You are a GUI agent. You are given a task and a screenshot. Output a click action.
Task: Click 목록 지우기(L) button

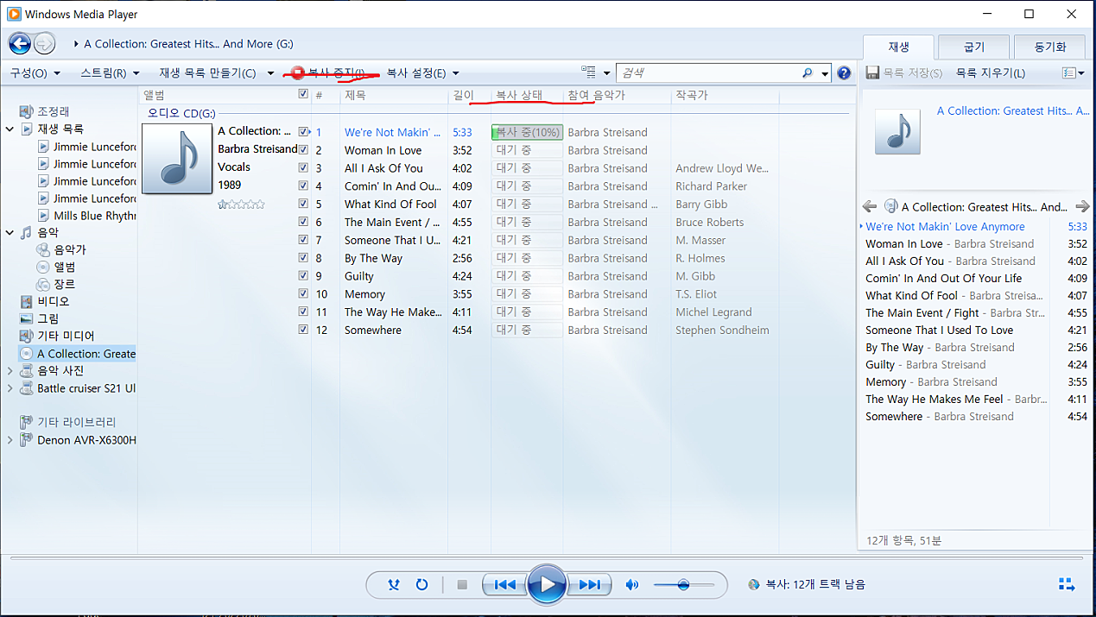pyautogui.click(x=991, y=73)
